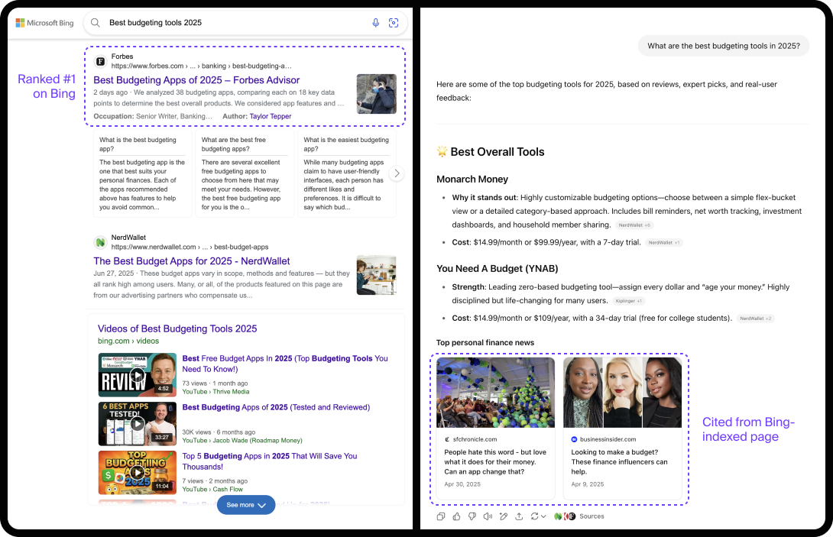This screenshot has height=537, width=833.
Task: Open the Sources list of the chat answer
Action: point(579,516)
